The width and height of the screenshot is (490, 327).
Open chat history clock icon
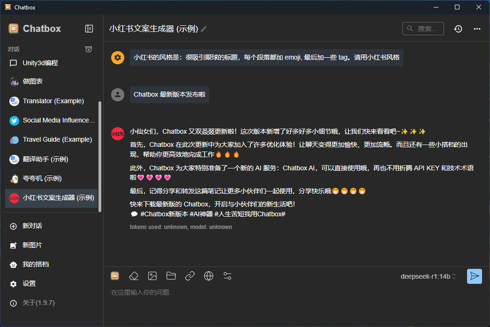coord(458,29)
